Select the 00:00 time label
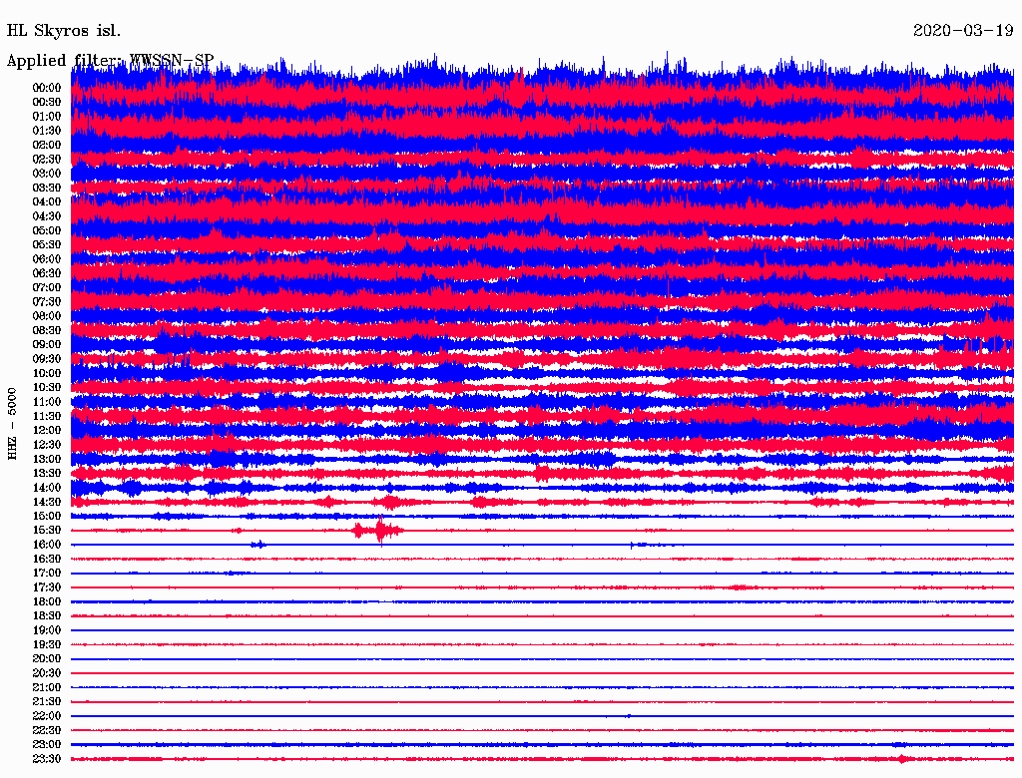 (x=47, y=88)
